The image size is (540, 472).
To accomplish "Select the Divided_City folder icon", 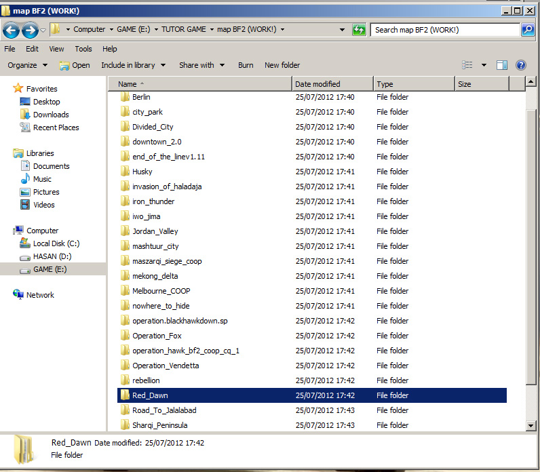I will tap(125, 127).
